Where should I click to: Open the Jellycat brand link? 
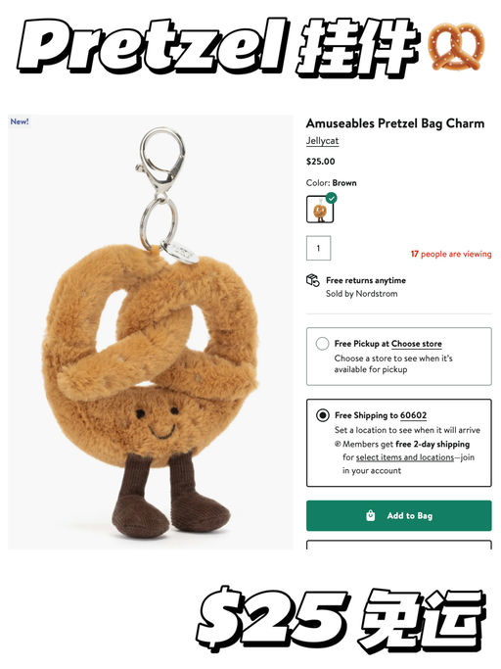click(x=322, y=141)
